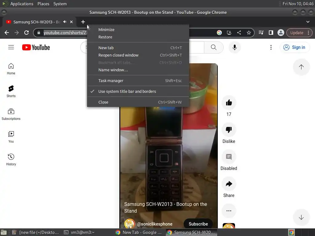Screen dimensions: 315x236
Task: Open Task manager from context menu
Action: click(x=138, y=81)
